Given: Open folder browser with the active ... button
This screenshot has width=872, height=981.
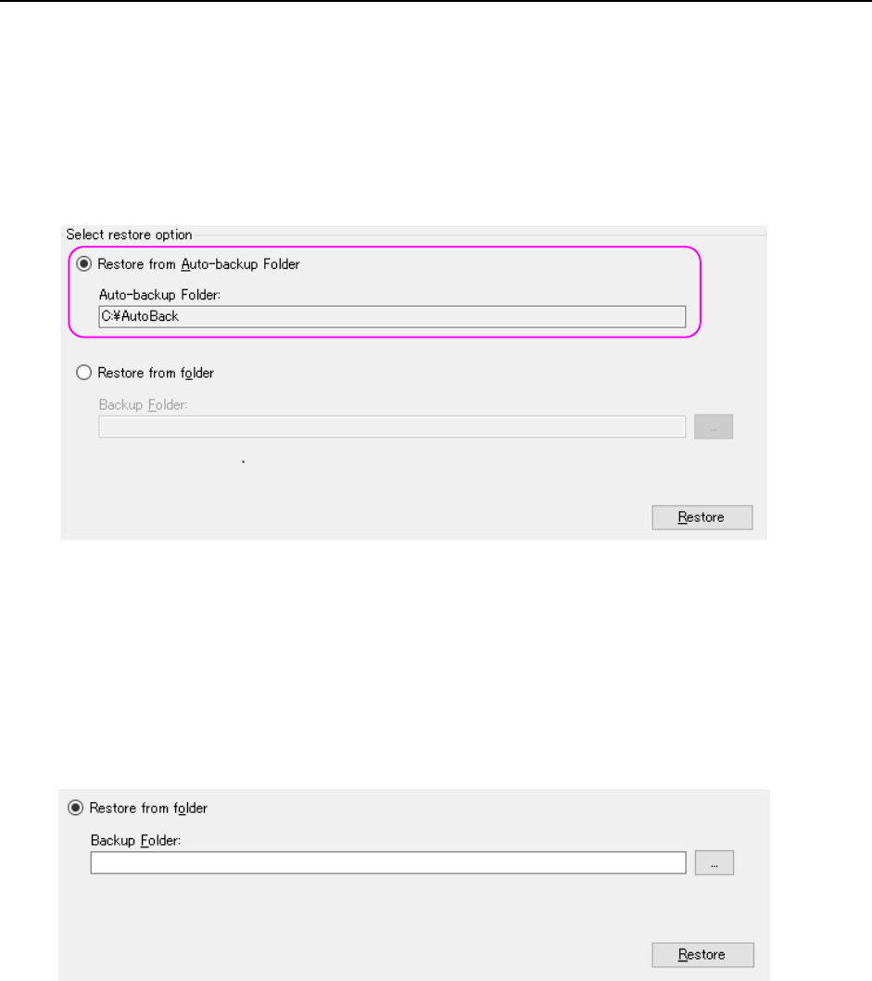Looking at the screenshot, I should click(x=714, y=863).
